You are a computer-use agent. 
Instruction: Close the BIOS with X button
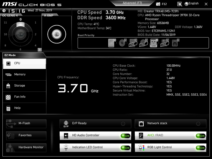click(206, 4)
